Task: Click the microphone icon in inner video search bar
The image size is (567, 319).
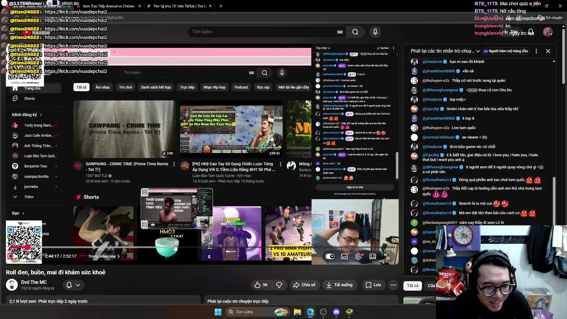Action: 282,73
